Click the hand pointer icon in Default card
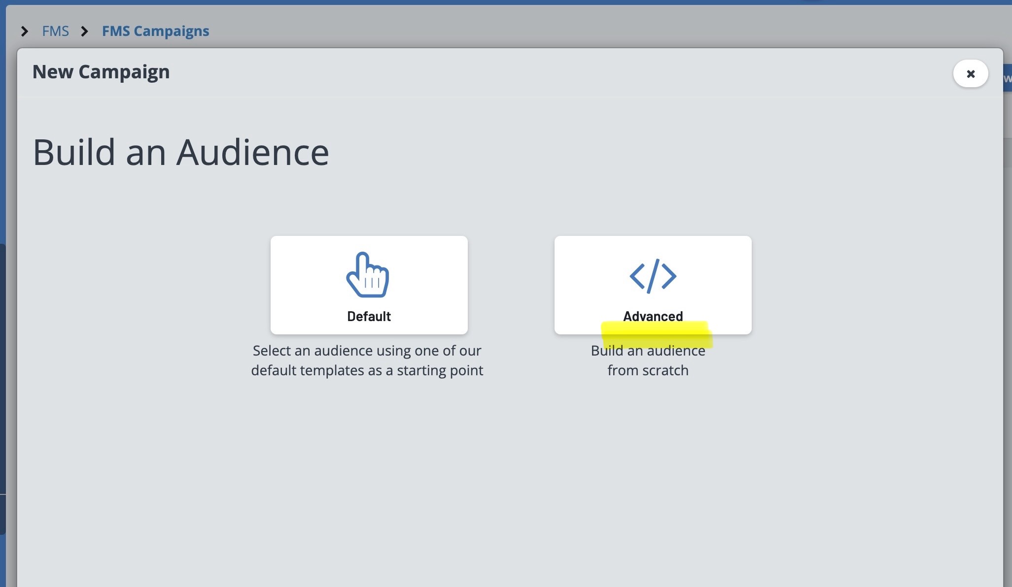 coord(368,275)
